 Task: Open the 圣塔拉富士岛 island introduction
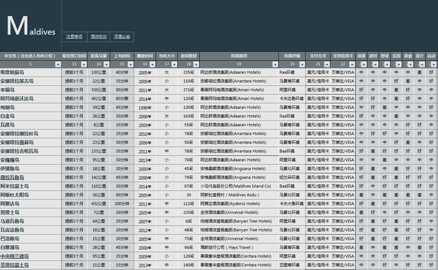[15, 265]
